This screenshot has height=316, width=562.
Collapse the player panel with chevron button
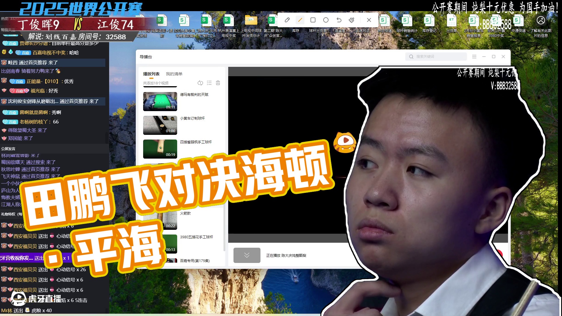(x=247, y=255)
